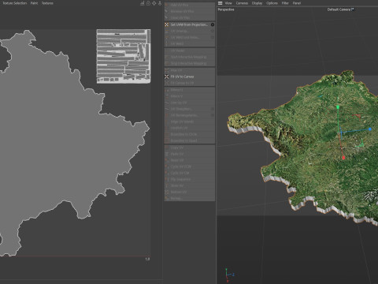Click Fit Canvas to UV
Image resolution: width=378 pixels, height=284 pixels.
click(190, 83)
